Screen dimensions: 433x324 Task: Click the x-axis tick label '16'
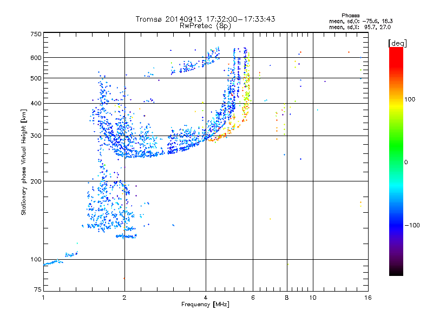(368, 298)
